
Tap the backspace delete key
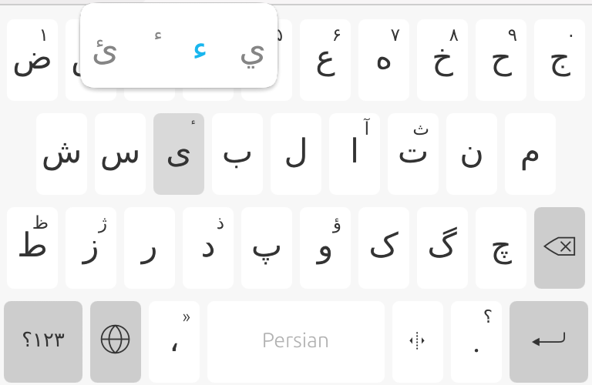[560, 248]
